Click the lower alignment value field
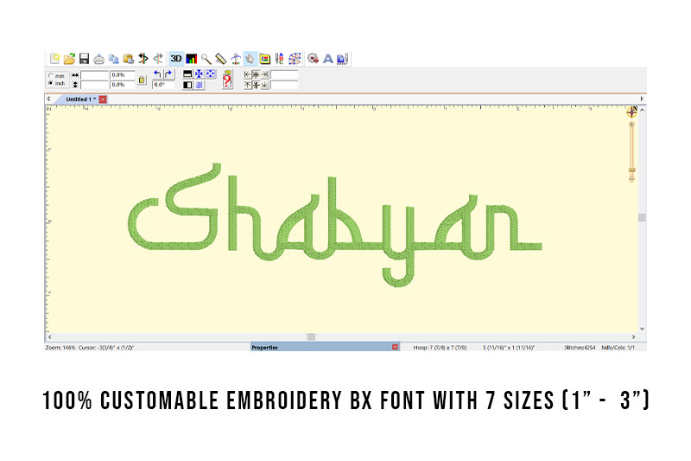The width and height of the screenshot is (691, 461). (x=285, y=85)
